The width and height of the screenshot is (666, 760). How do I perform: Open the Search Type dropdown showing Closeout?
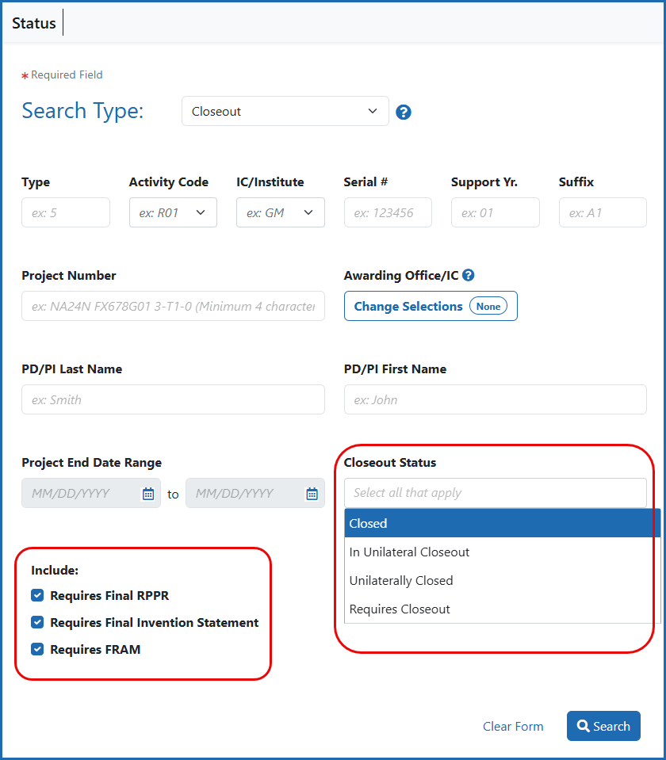coord(285,111)
